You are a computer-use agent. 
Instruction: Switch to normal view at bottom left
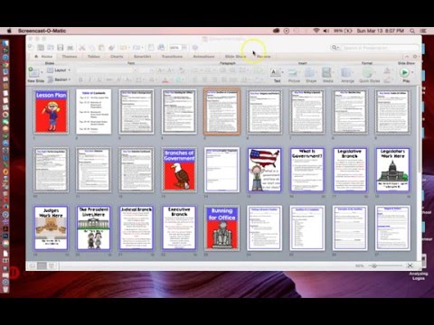(32, 265)
